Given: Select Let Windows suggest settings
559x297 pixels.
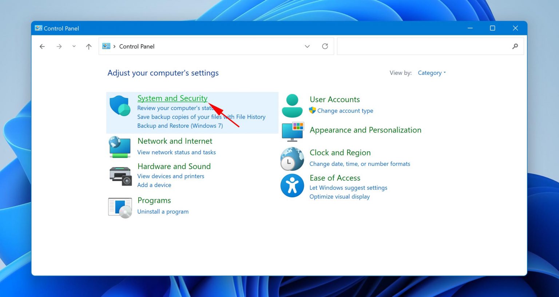Looking at the screenshot, I should point(348,187).
